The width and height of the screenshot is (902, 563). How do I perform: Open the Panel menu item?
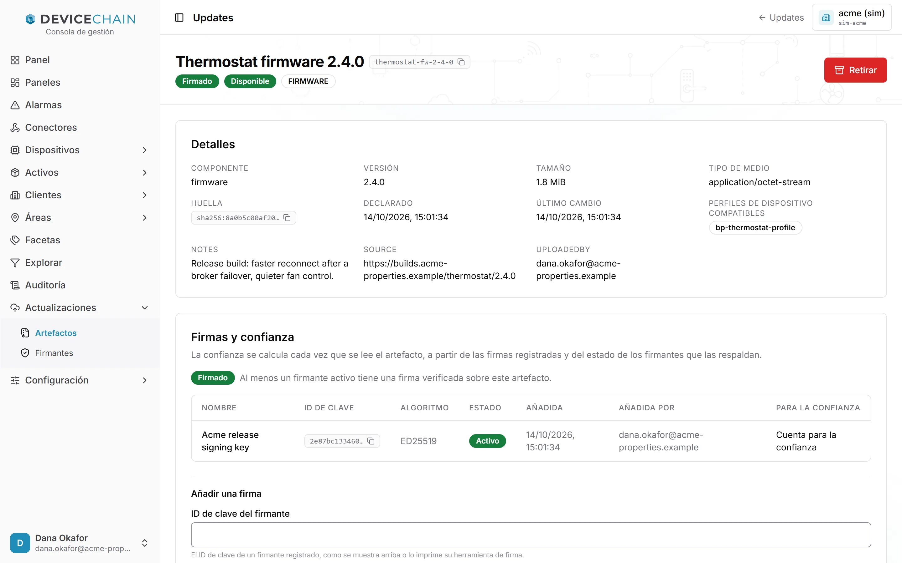pos(80,60)
